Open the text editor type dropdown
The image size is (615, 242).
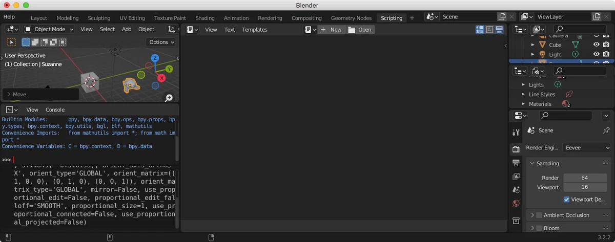pyautogui.click(x=192, y=30)
